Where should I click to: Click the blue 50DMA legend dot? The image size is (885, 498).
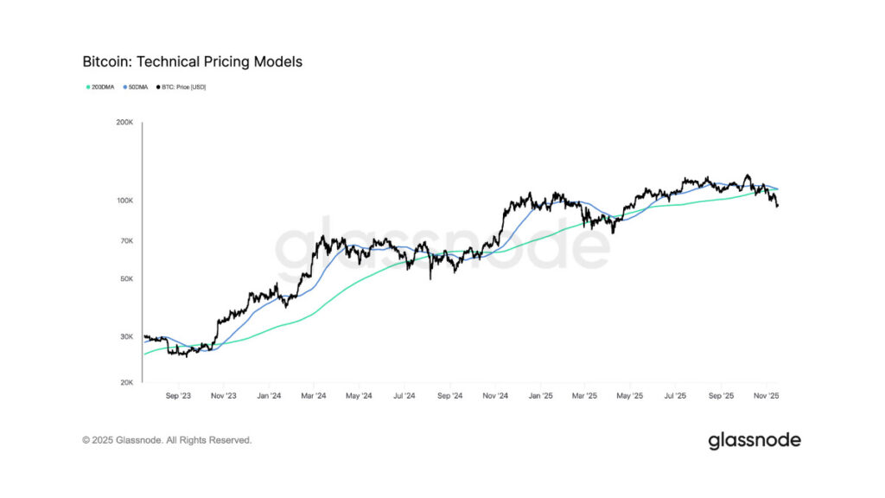pos(124,87)
